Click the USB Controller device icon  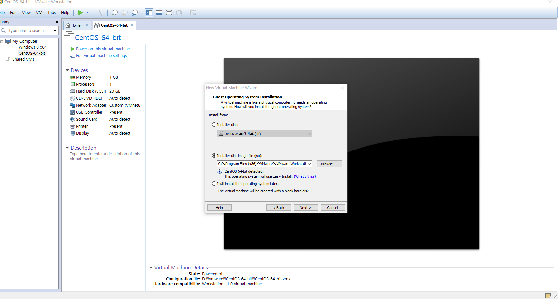[73, 112]
